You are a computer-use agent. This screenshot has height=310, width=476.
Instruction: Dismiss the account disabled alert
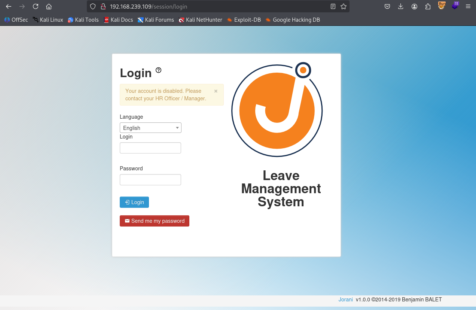click(216, 91)
